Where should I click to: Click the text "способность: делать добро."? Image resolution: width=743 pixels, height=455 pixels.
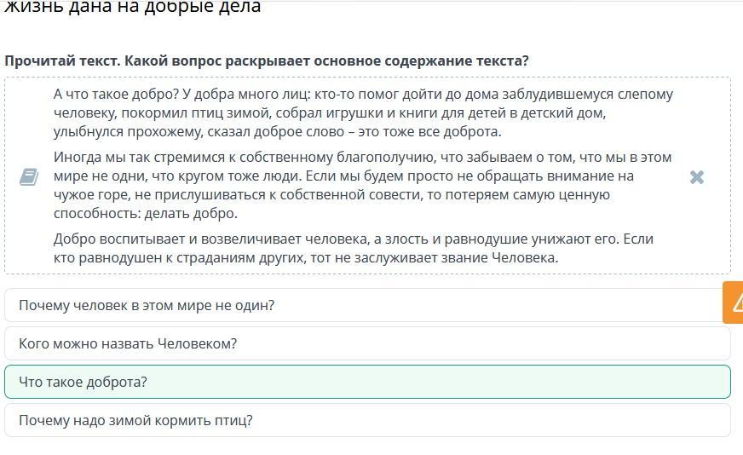[145, 213]
